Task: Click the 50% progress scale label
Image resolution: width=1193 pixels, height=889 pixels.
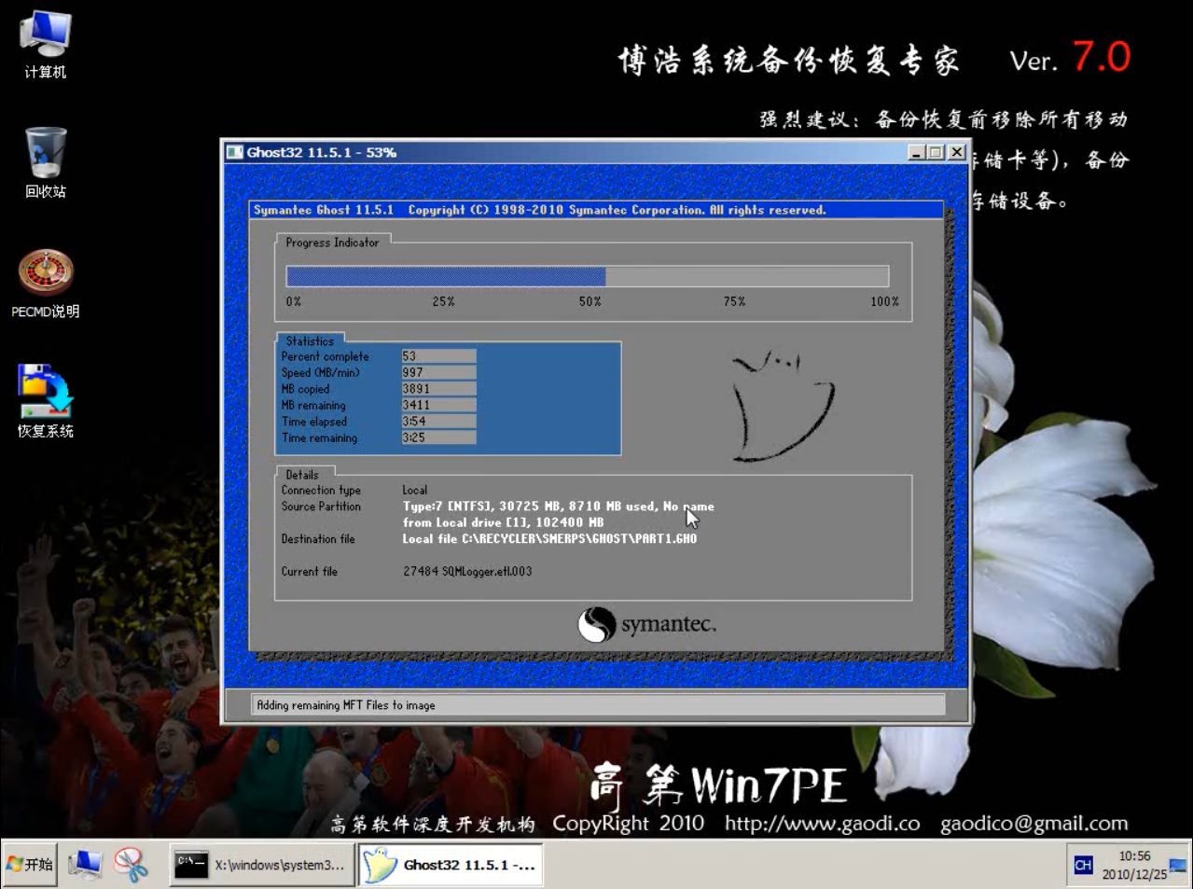Action: pyautogui.click(x=590, y=301)
